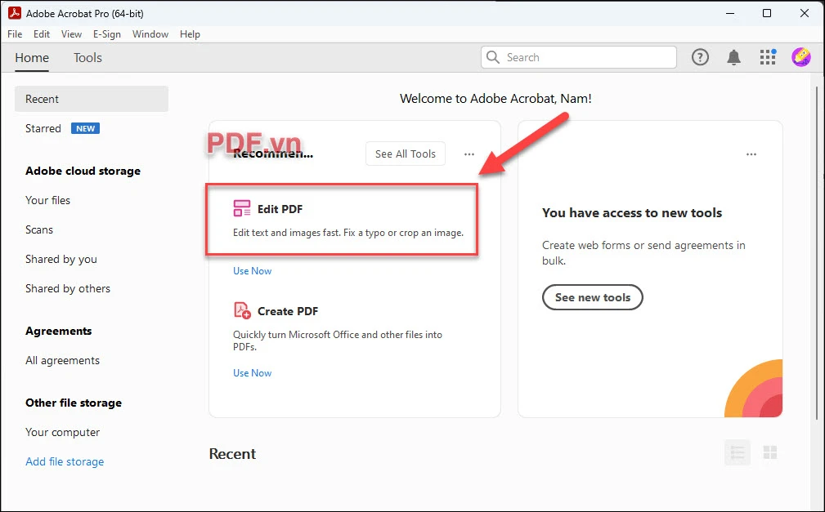Click the Edit PDF title
This screenshot has height=512, width=825.
[280, 209]
